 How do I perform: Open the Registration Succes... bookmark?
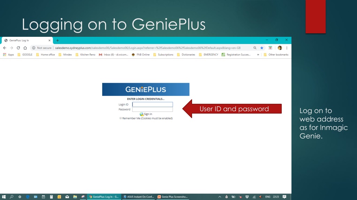[236, 55]
